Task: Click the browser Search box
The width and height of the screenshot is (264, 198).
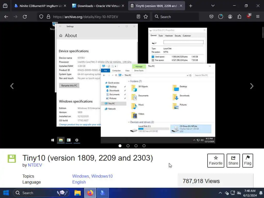Action: pos(176,17)
